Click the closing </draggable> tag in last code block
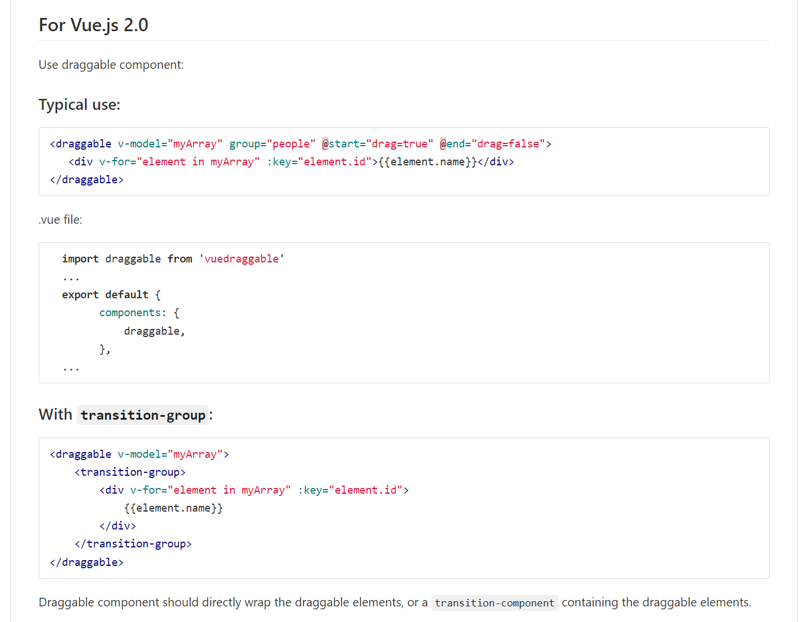 click(87, 562)
